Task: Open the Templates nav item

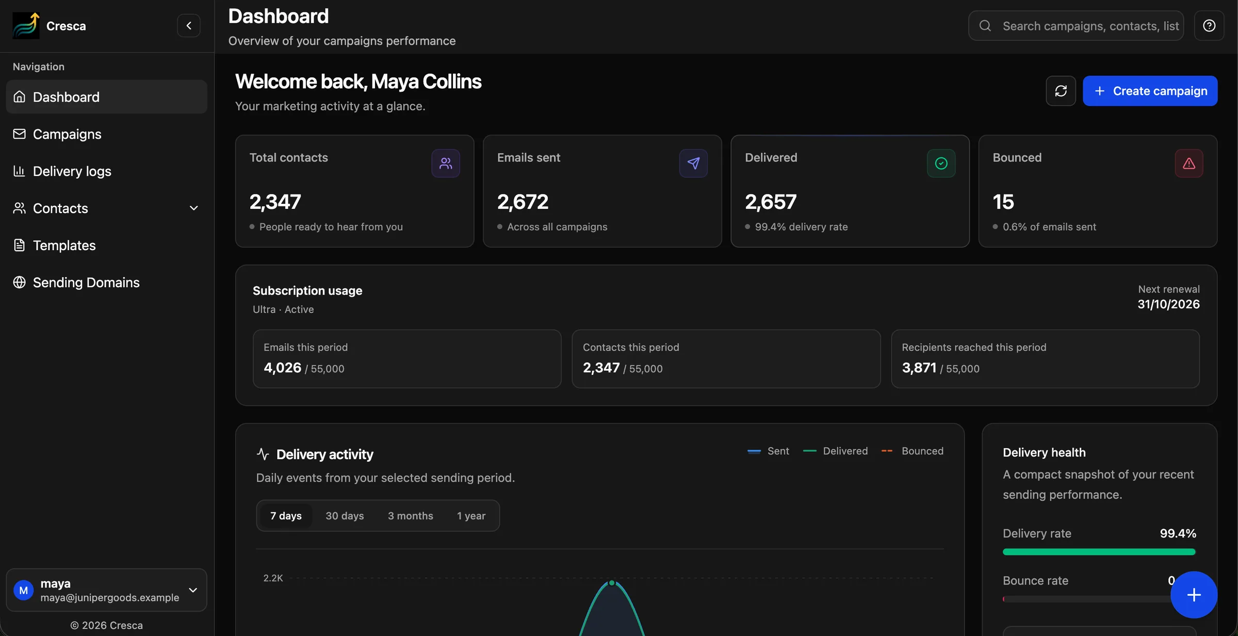Action: pos(106,245)
